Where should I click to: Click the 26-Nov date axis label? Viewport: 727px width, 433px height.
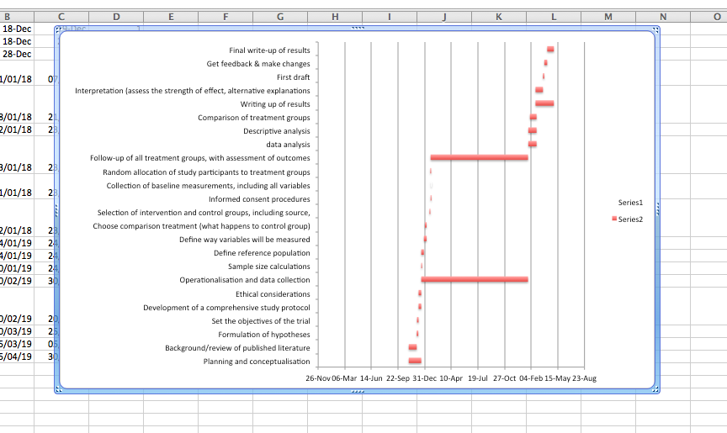(317, 378)
